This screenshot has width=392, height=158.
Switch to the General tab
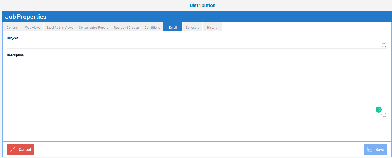click(x=12, y=28)
